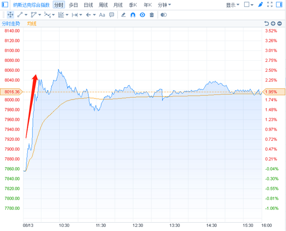The image size is (286, 231).
Task: Toggle the right sidebar panel icon
Action: [279, 5]
